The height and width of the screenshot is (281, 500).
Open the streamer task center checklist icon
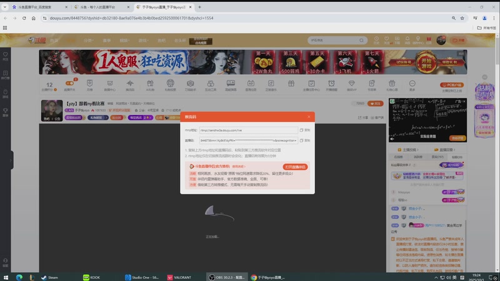click(311, 84)
